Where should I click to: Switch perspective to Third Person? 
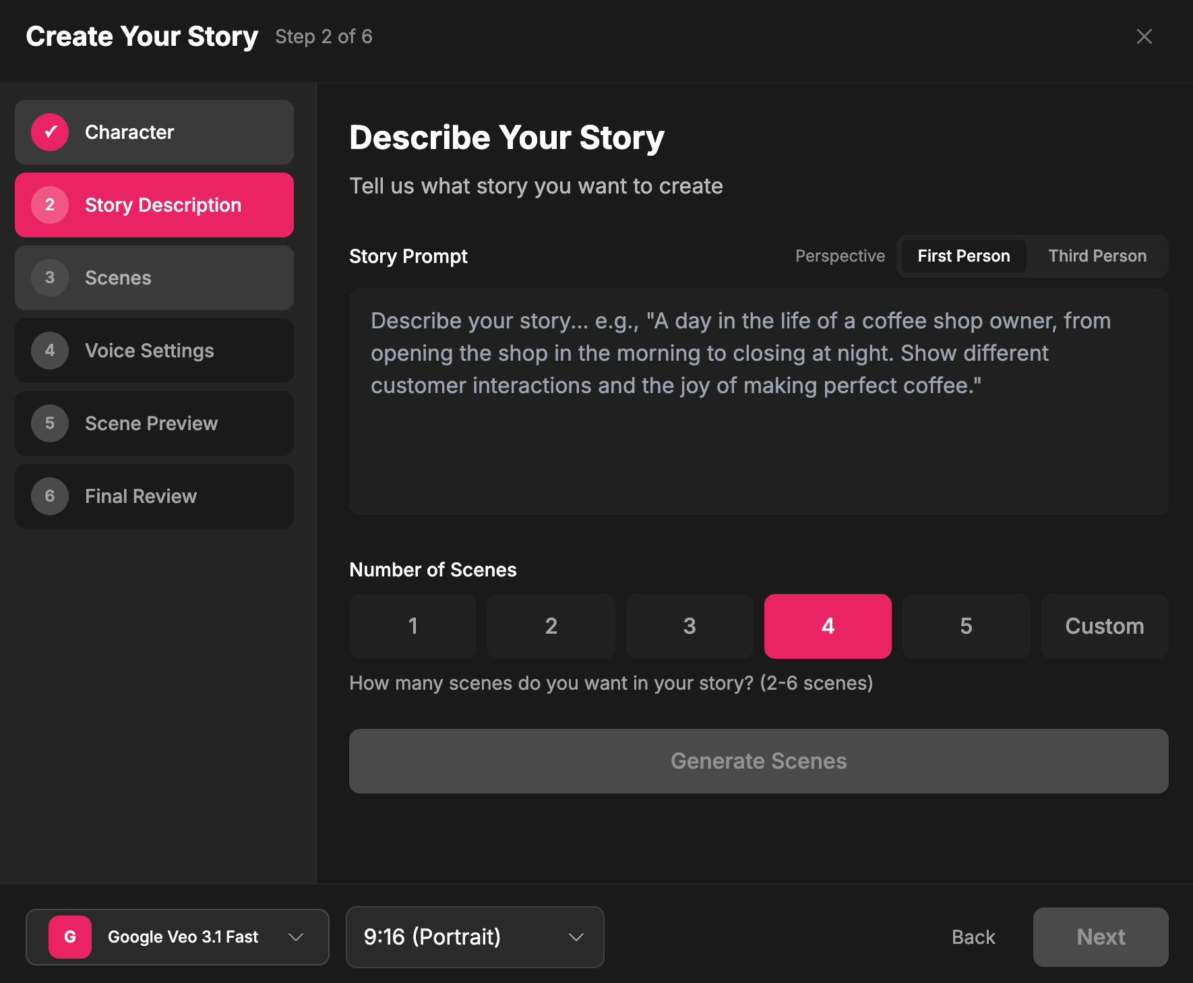[x=1097, y=256]
